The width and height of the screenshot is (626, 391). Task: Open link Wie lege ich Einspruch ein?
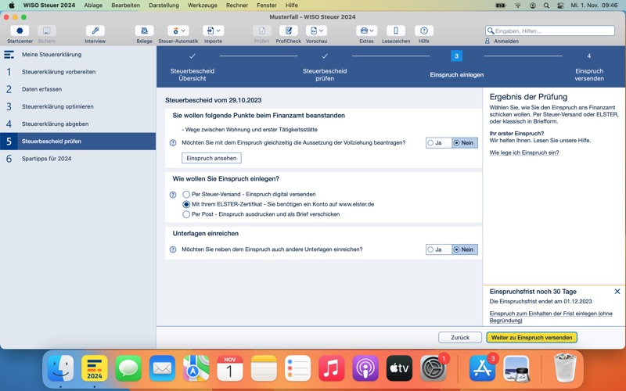click(523, 152)
